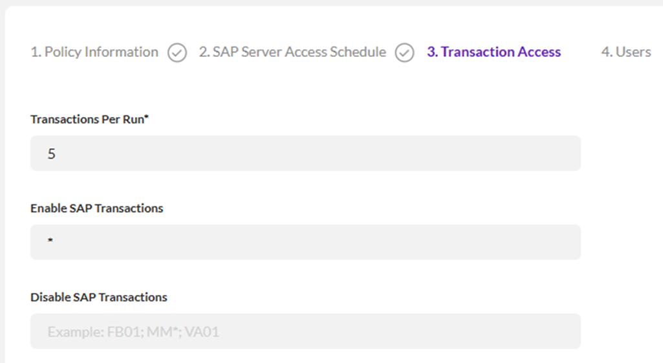Image resolution: width=663 pixels, height=363 pixels.
Task: Switch to the Users step
Action: click(626, 52)
